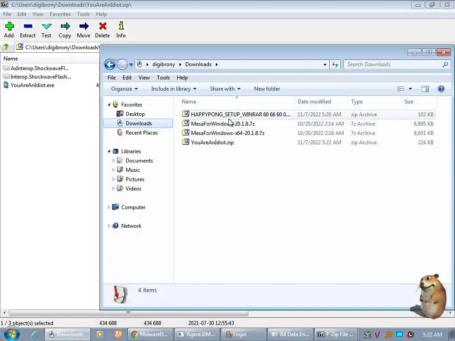Open the Videos library
Viewport: 455px width, 341px height.
pyautogui.click(x=133, y=188)
